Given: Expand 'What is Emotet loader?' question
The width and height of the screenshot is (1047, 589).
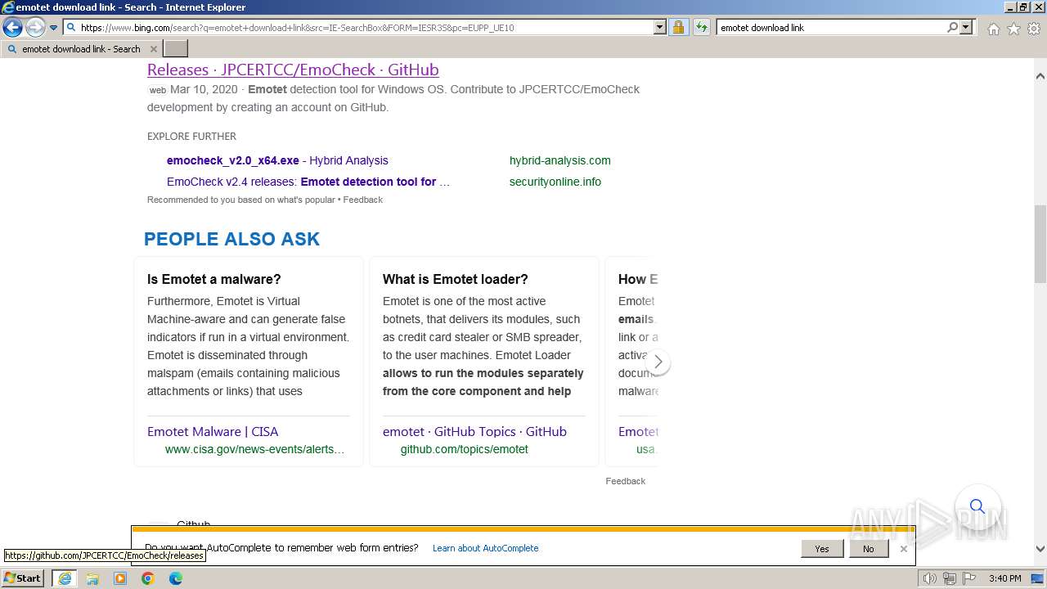Looking at the screenshot, I should tap(456, 279).
